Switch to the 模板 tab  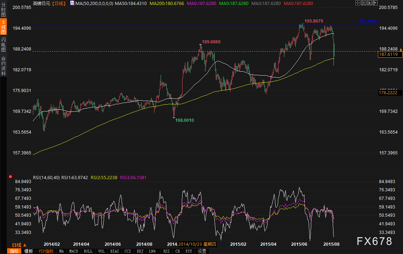[x=28, y=251]
